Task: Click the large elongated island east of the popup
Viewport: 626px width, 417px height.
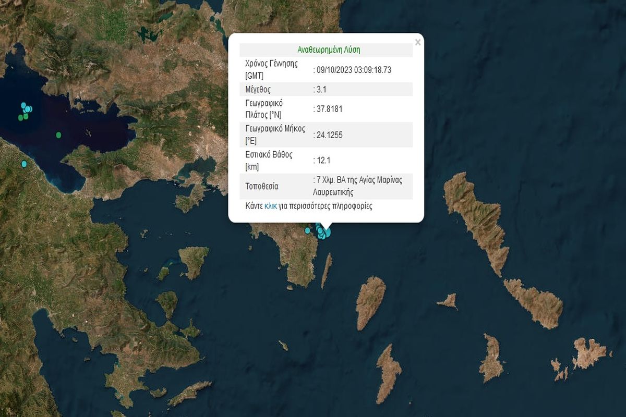Action: click(475, 219)
